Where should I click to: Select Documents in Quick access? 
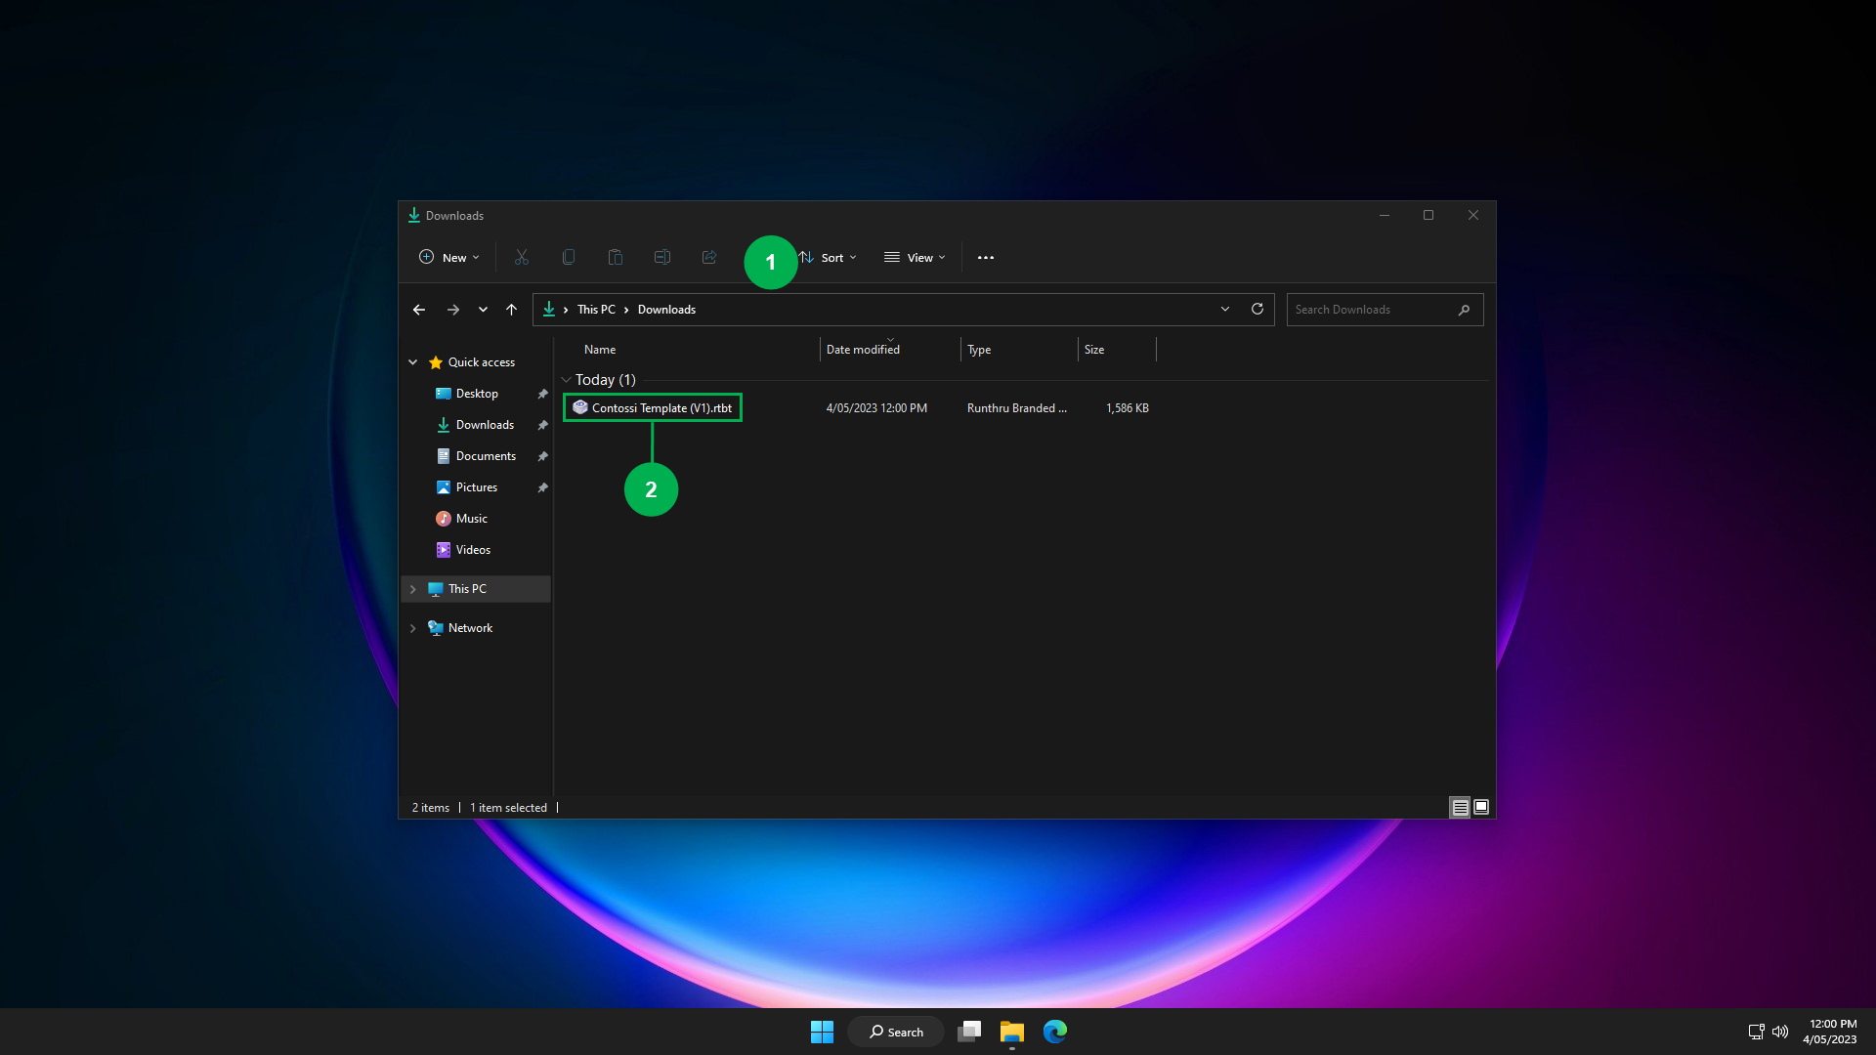486,456
